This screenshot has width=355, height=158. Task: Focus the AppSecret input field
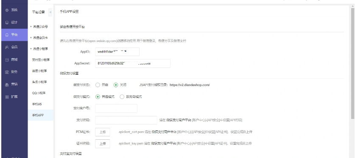pos(133,63)
